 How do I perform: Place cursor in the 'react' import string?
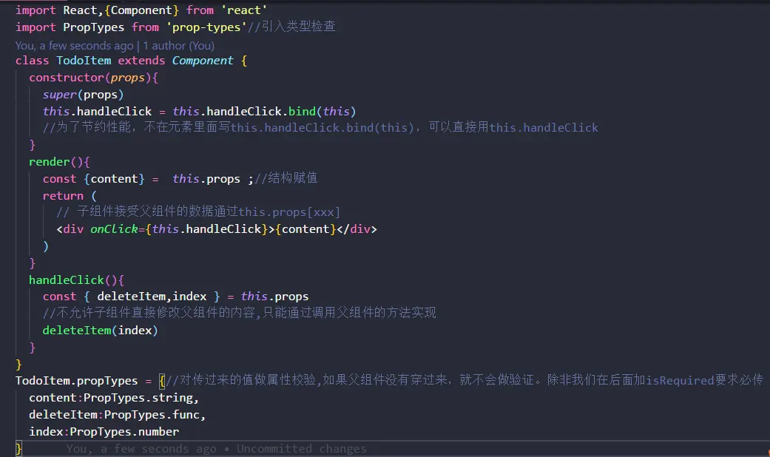point(243,10)
